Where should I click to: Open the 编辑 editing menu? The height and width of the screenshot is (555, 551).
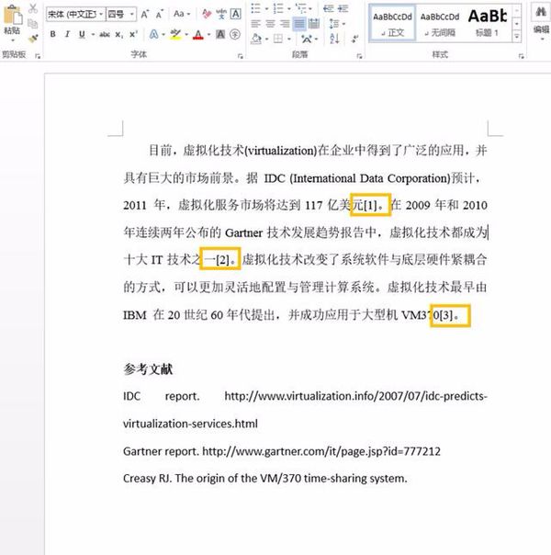tap(541, 20)
